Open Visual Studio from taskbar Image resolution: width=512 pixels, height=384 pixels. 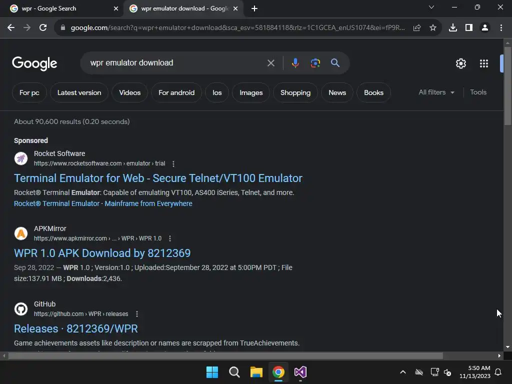coord(300,372)
